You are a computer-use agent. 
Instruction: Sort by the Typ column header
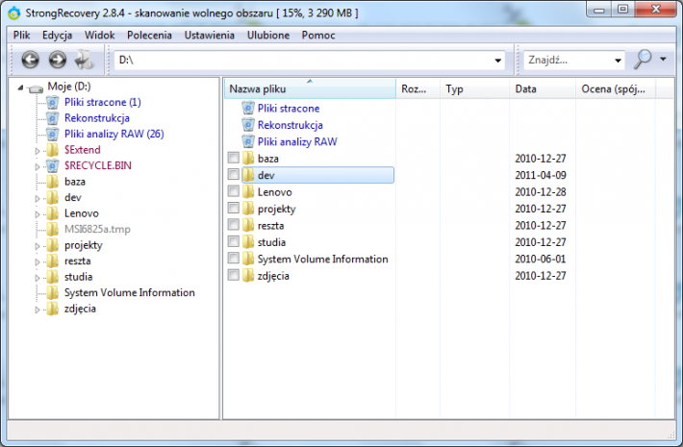[474, 88]
